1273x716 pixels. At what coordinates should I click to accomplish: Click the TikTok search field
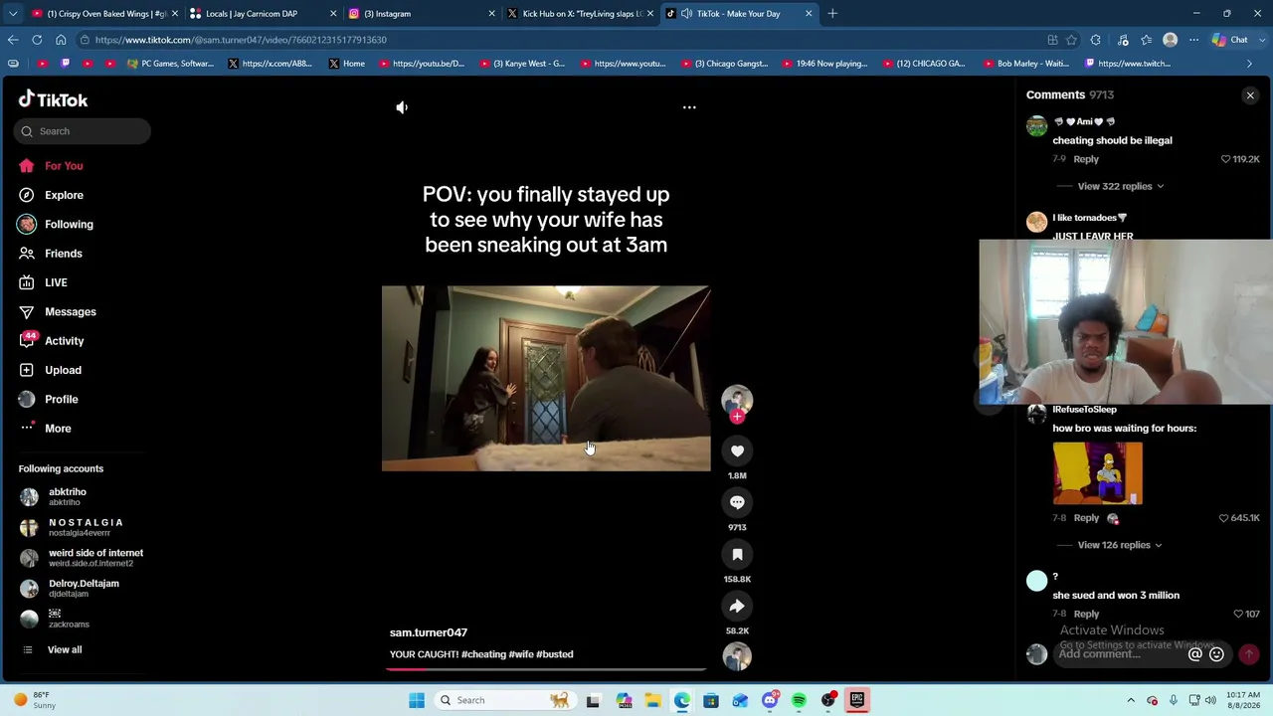click(x=83, y=131)
